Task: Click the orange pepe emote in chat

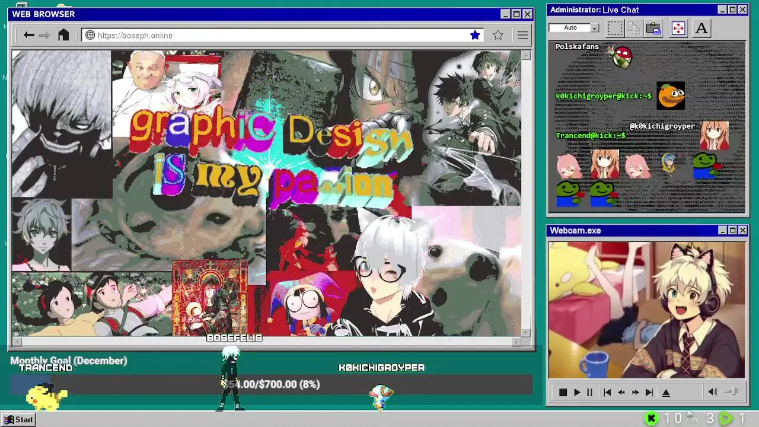Action: pyautogui.click(x=671, y=96)
